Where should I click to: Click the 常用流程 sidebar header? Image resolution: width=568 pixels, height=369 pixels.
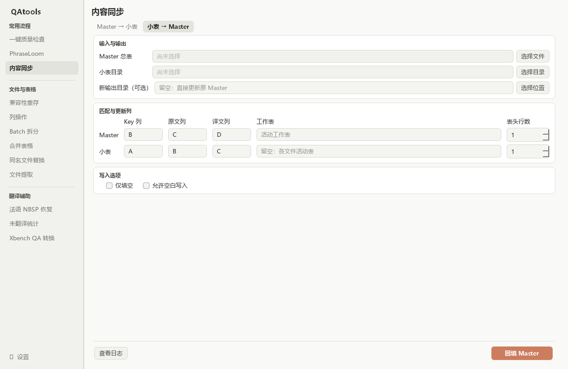pos(20,26)
